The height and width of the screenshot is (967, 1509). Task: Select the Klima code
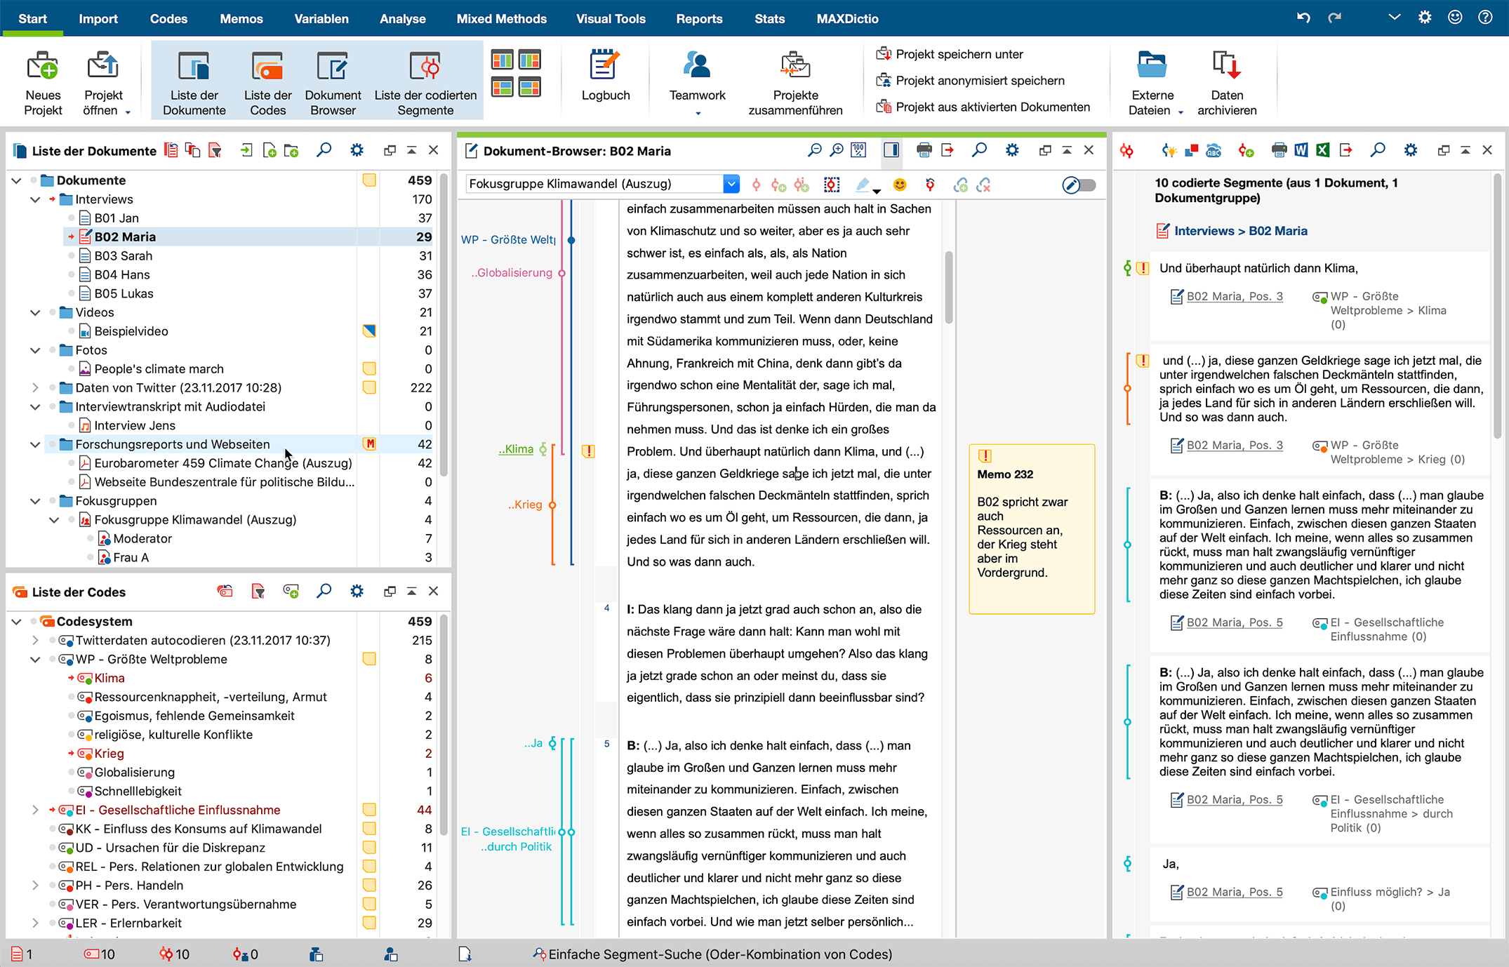click(x=109, y=679)
